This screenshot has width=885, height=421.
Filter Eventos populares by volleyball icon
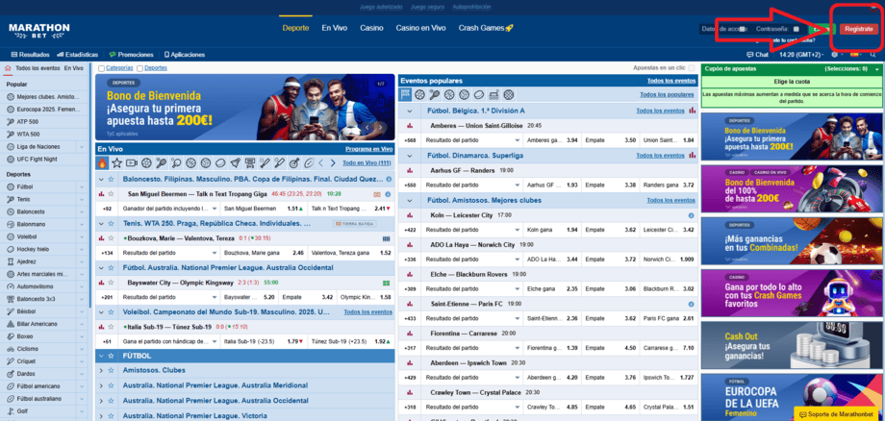point(464,95)
